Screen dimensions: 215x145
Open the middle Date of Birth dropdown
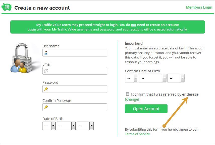pos(66,126)
